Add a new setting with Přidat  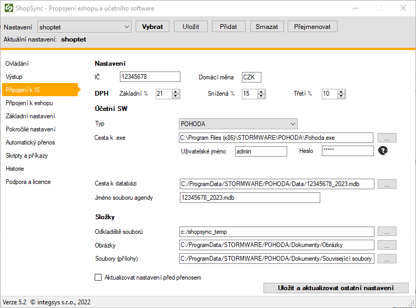click(x=228, y=26)
